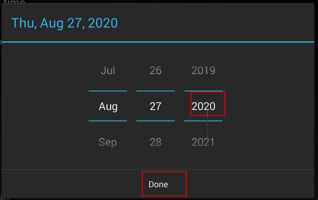Click the blue line below Aug

(x=108, y=120)
